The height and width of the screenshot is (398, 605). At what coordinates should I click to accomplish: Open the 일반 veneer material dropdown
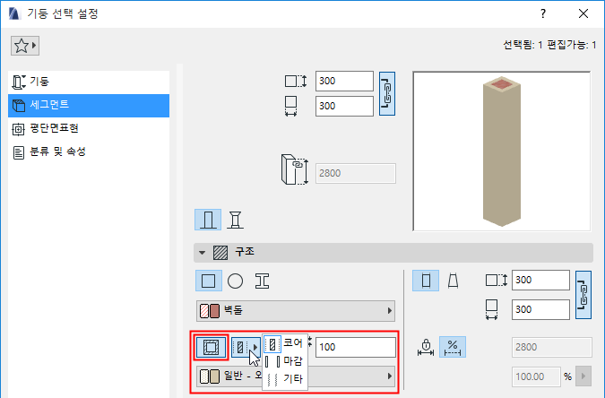tap(296, 376)
